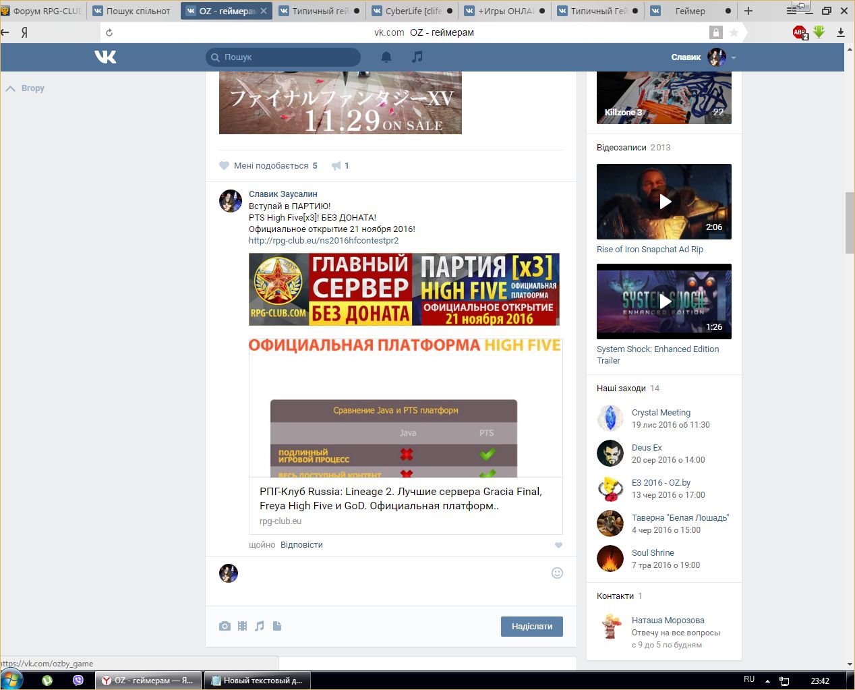Open the Crystal Meeting event link

[x=661, y=413]
